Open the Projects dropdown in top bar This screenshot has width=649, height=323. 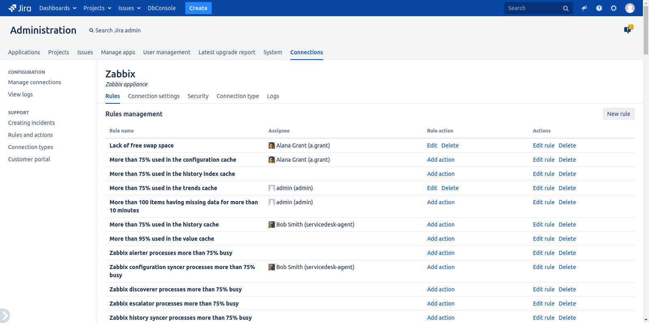97,8
